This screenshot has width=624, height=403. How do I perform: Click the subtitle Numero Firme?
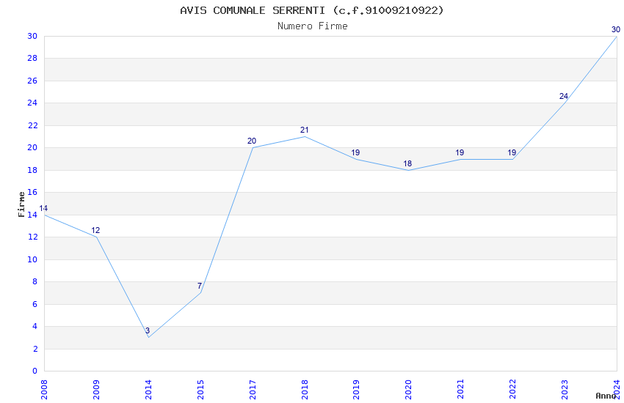coord(313,26)
